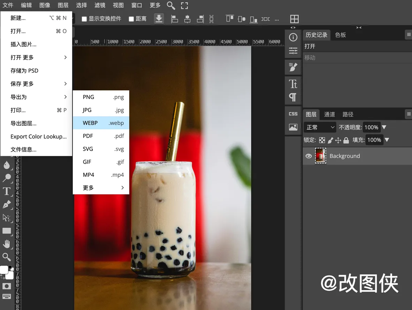Image resolution: width=412 pixels, height=310 pixels.
Task: Toggle the 距离 checkbox
Action: coord(131,19)
